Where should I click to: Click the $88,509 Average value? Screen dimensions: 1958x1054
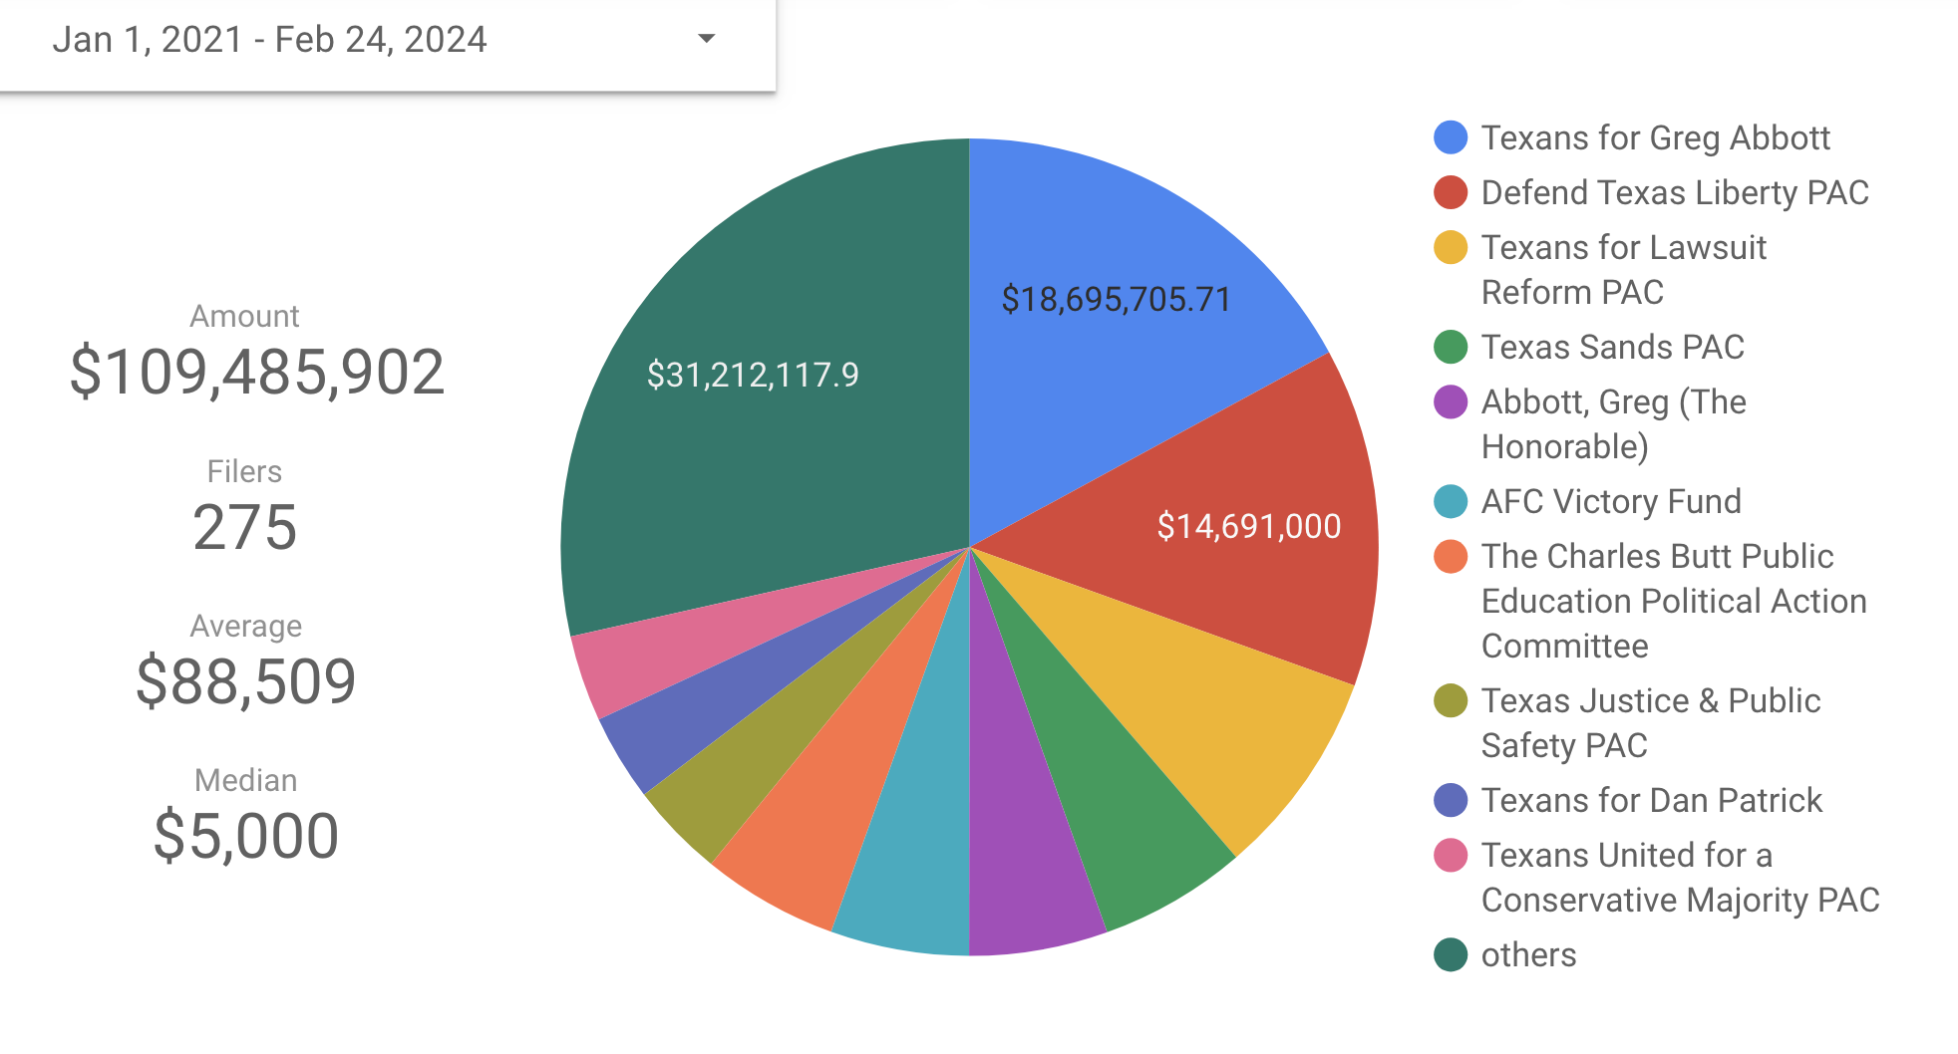tap(245, 681)
